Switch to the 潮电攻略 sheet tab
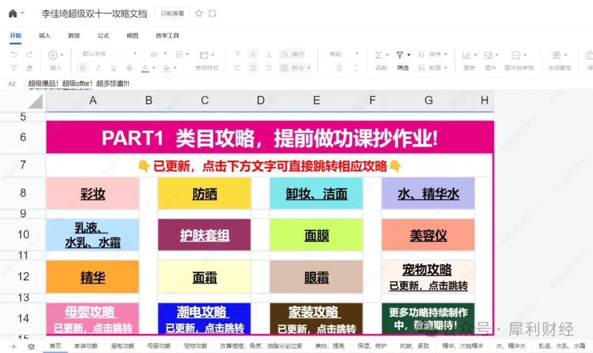Image resolution: width=593 pixels, height=353 pixels. (122, 346)
